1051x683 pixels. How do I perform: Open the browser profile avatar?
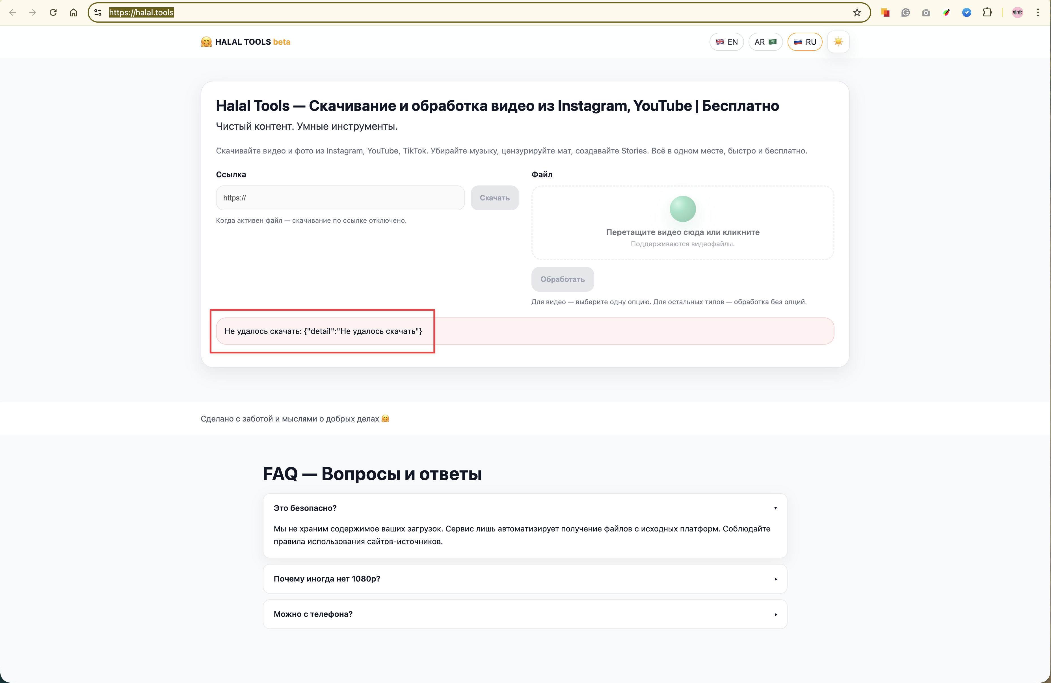(1017, 12)
